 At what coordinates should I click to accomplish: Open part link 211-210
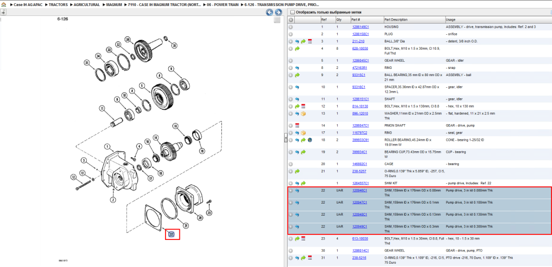(358, 41)
